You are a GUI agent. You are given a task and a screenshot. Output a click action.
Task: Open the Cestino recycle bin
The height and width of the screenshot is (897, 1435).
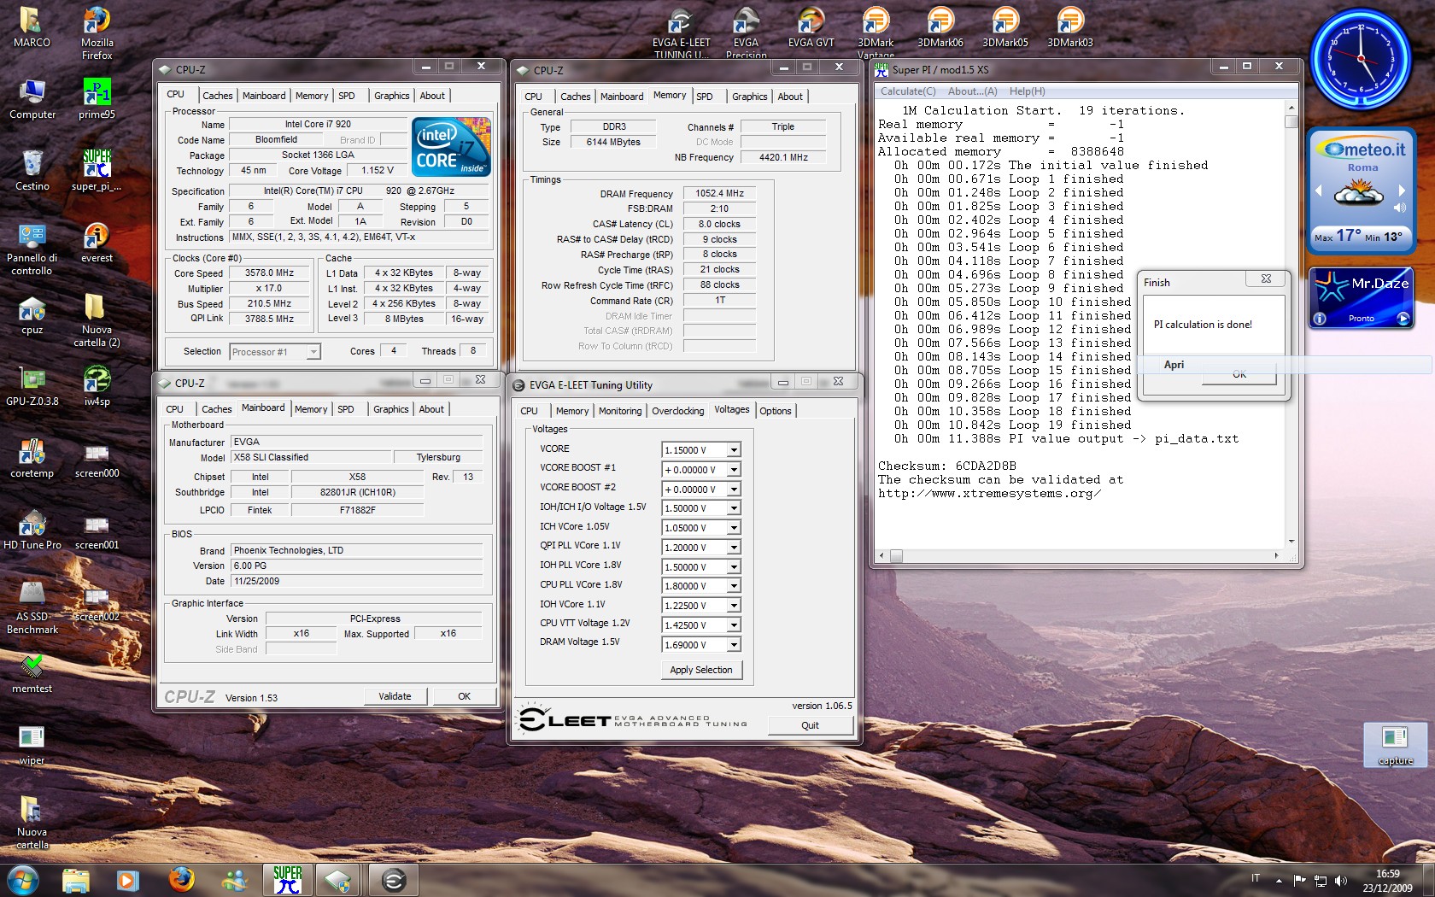pos(32,171)
